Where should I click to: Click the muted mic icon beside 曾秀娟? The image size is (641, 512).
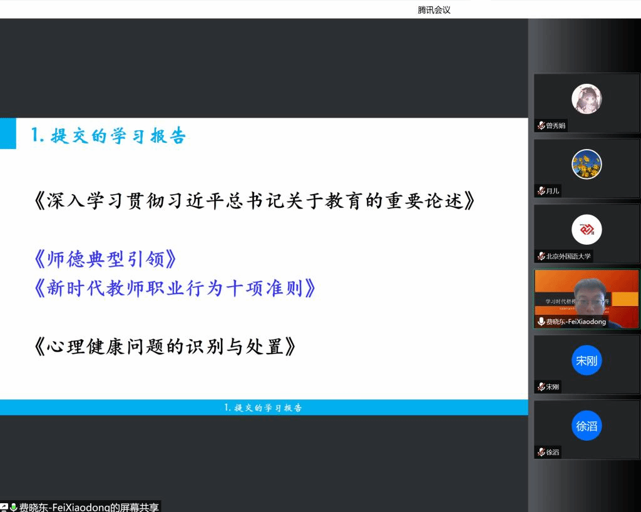coord(541,126)
